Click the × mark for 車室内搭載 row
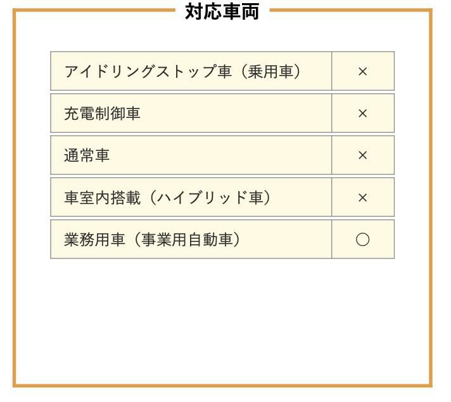This screenshot has width=451, height=402. (x=362, y=198)
